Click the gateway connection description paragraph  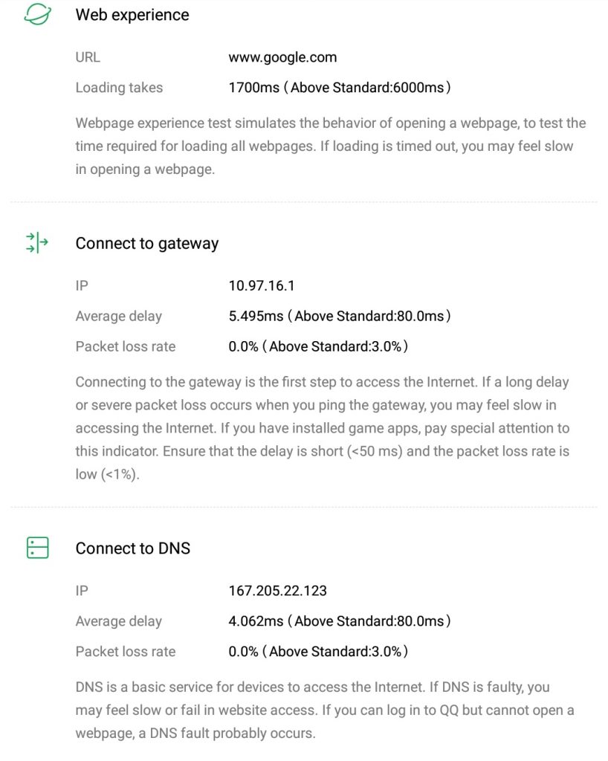(x=322, y=428)
